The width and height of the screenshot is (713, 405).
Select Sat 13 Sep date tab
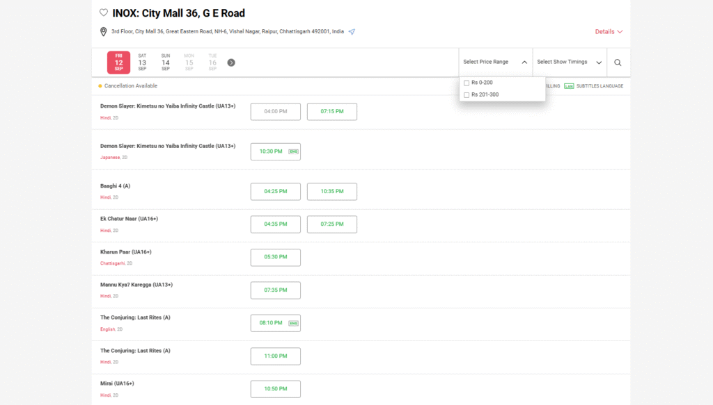(x=142, y=63)
